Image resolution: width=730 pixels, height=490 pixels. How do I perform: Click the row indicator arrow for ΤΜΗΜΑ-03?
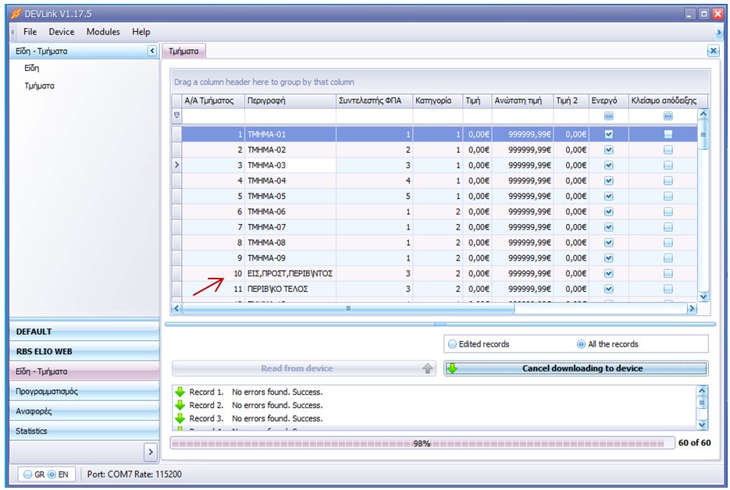176,165
